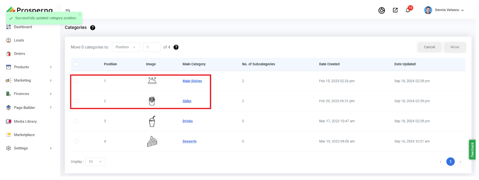The height and width of the screenshot is (180, 479).
Task: Click the help icon next to 'of 4'
Action: pos(176,47)
